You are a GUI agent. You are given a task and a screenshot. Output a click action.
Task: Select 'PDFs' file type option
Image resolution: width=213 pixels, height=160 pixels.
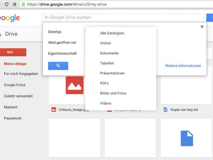(104, 83)
